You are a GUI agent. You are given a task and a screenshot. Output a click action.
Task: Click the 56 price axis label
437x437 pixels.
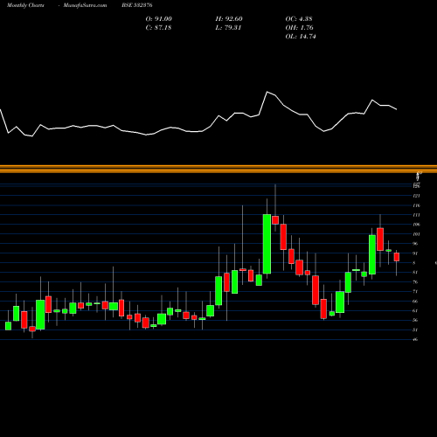coord(415,321)
